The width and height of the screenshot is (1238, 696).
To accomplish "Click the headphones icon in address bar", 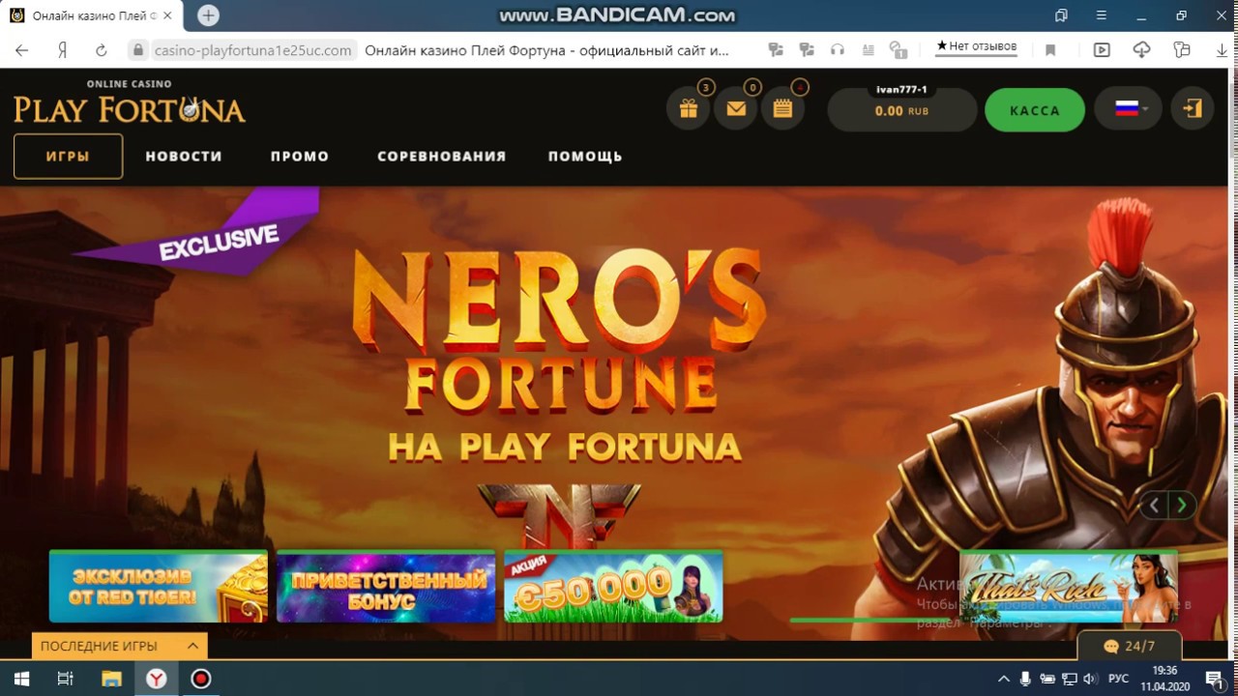I will tap(838, 50).
